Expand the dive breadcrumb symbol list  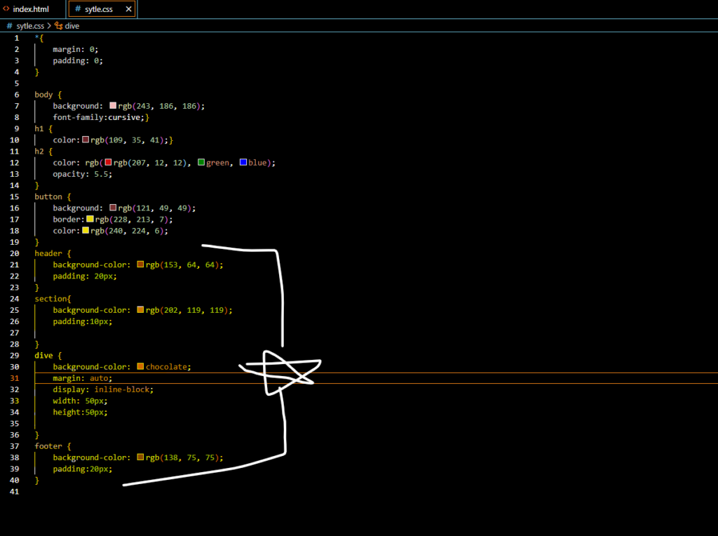tap(72, 26)
